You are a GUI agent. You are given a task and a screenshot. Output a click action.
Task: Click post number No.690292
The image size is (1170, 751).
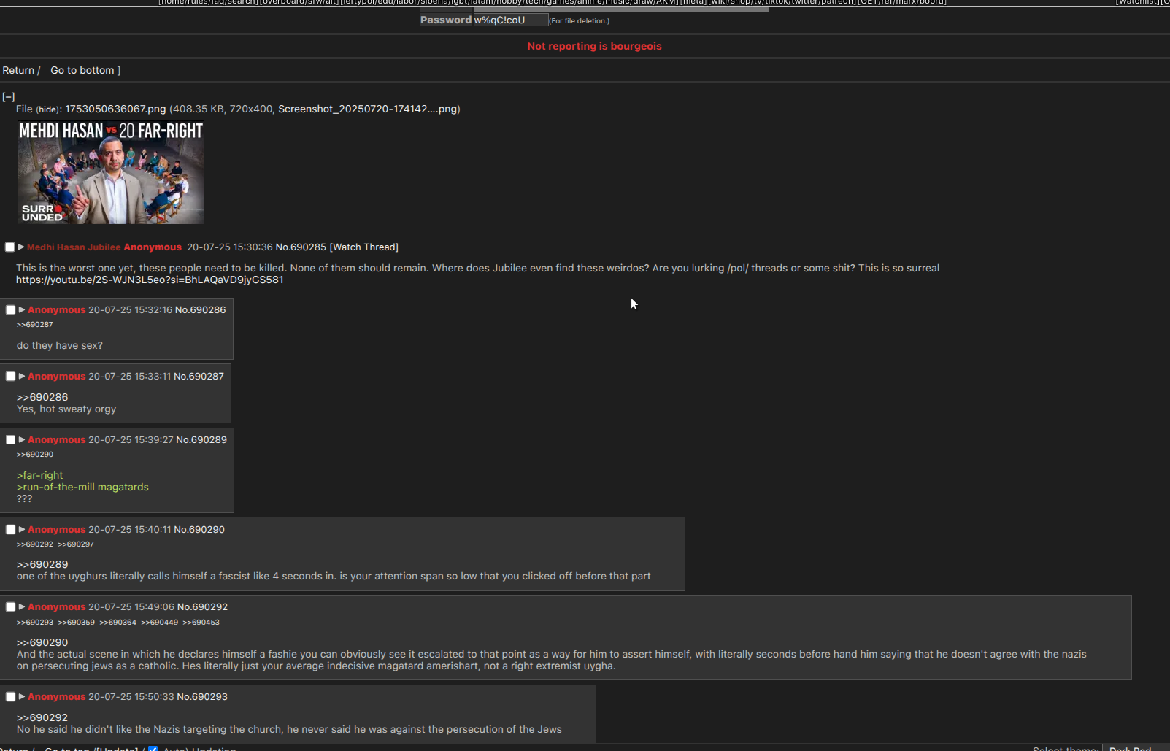(x=202, y=606)
